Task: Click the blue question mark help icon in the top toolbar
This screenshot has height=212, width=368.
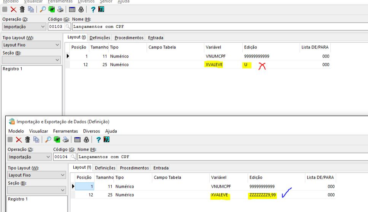Action: click(x=93, y=9)
